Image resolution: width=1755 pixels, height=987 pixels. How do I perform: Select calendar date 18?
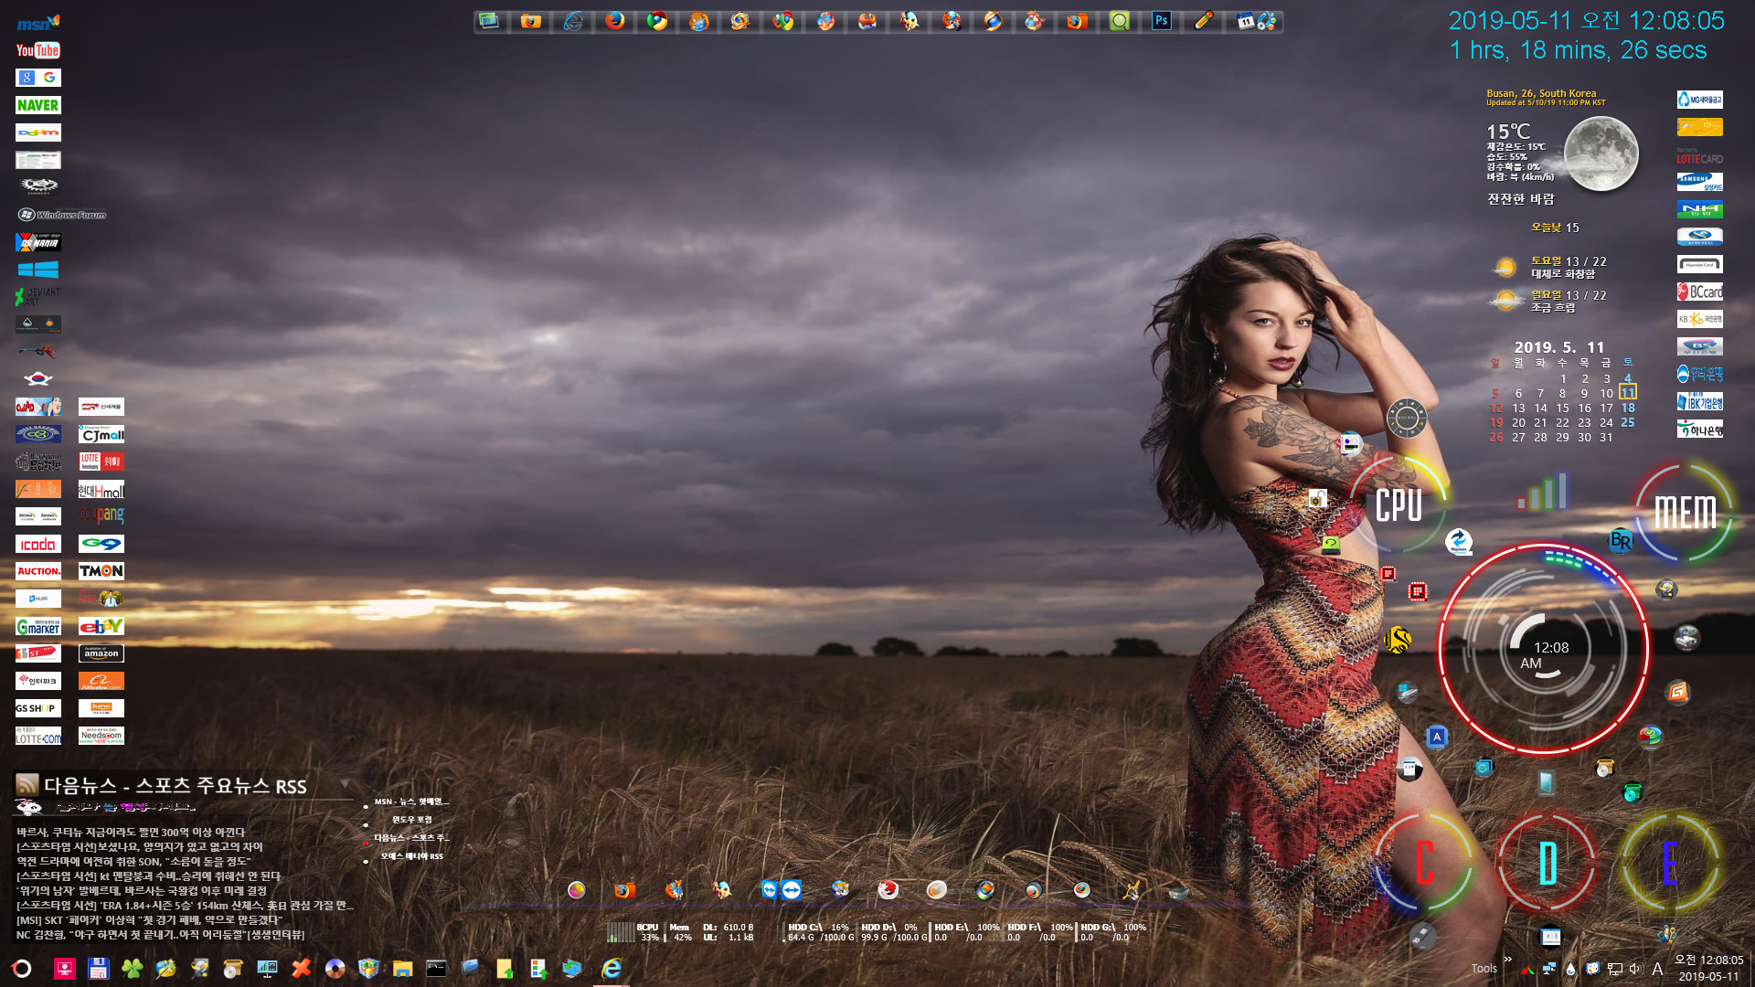click(1628, 408)
